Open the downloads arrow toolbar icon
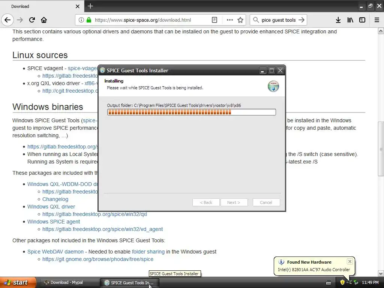The height and width of the screenshot is (288, 384). coord(338,20)
